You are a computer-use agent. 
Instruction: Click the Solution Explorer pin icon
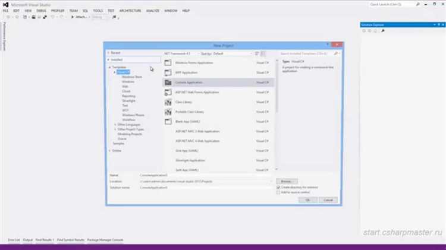tap(439, 25)
